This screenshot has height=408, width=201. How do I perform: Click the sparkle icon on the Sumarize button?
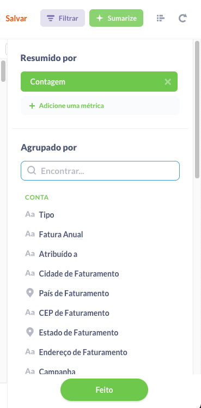click(100, 18)
